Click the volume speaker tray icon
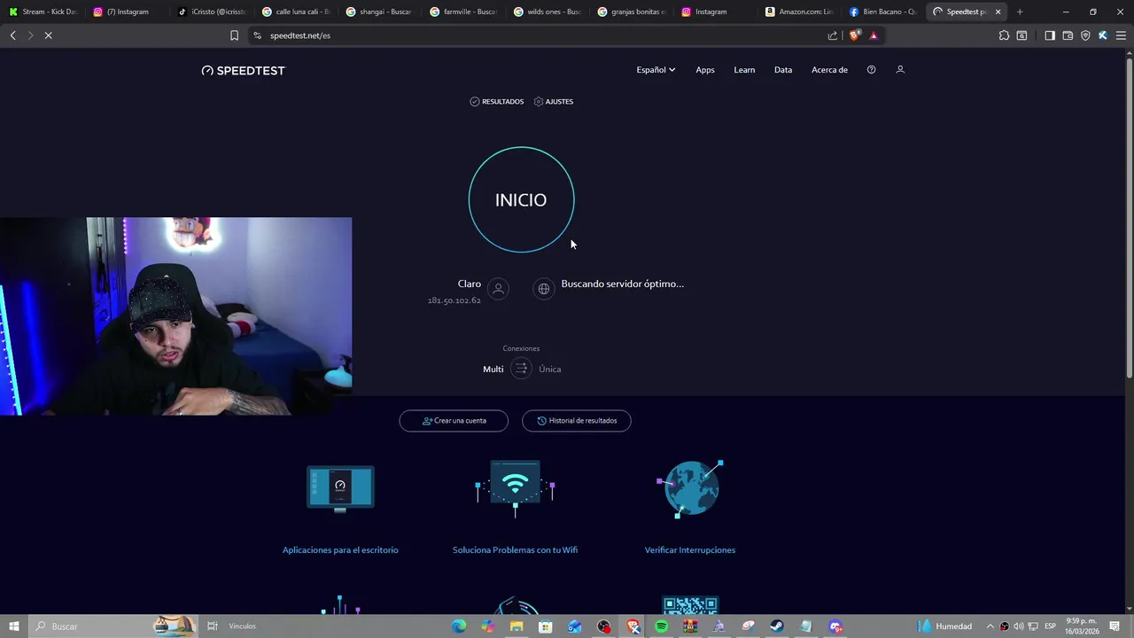 tap(1018, 626)
